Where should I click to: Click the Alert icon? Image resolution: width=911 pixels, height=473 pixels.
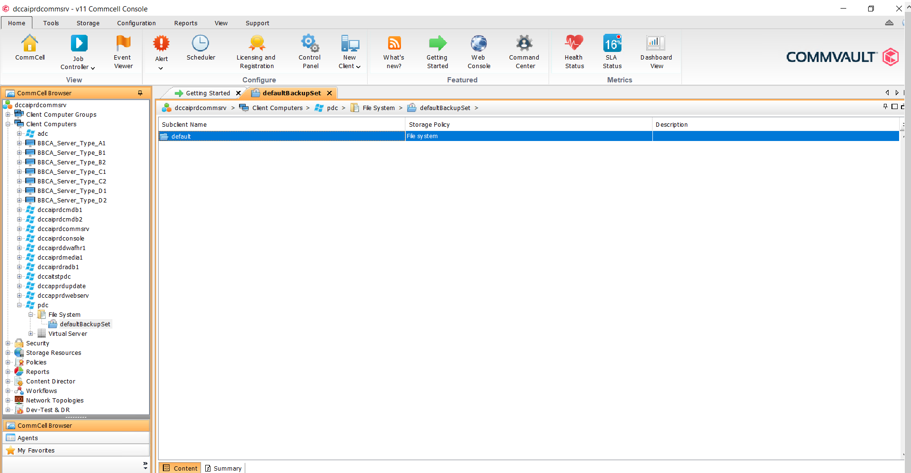(161, 44)
